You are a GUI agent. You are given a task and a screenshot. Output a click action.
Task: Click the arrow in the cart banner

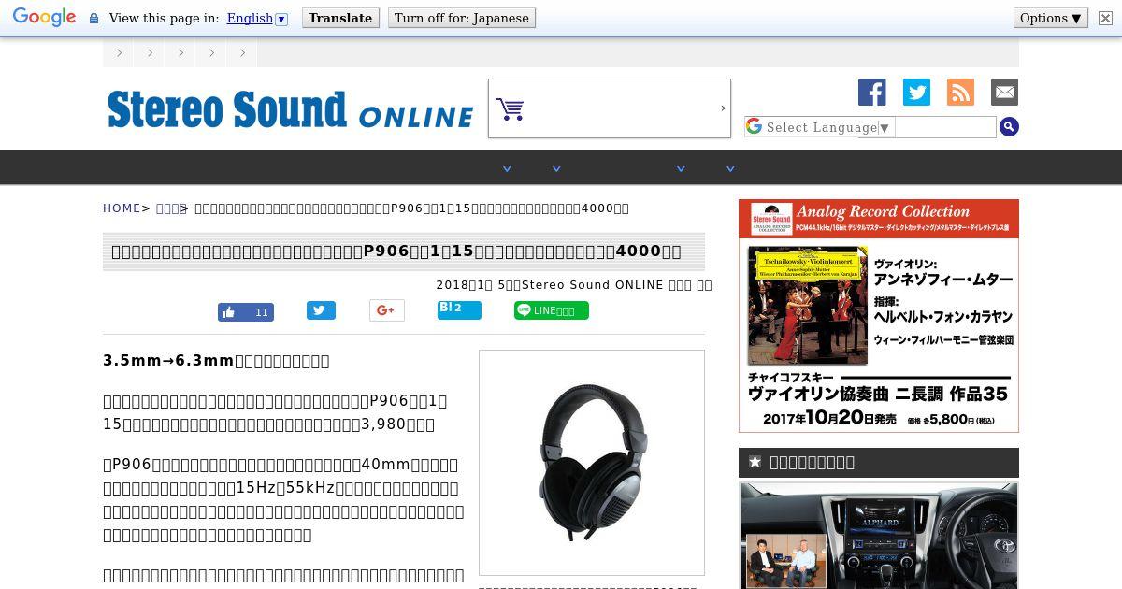coord(723,108)
